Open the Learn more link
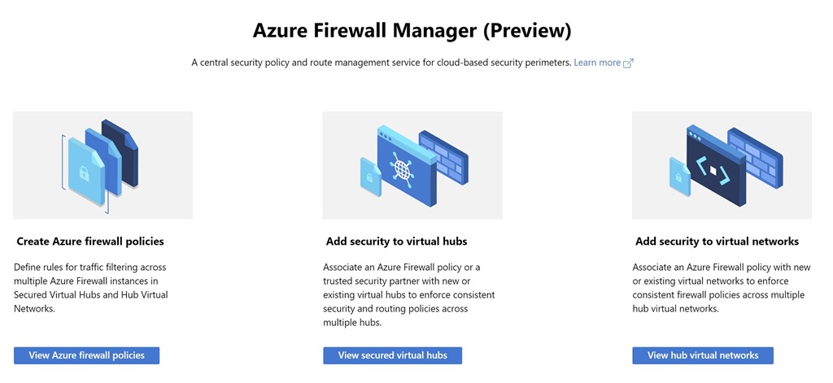The height and width of the screenshot is (383, 833). point(597,63)
